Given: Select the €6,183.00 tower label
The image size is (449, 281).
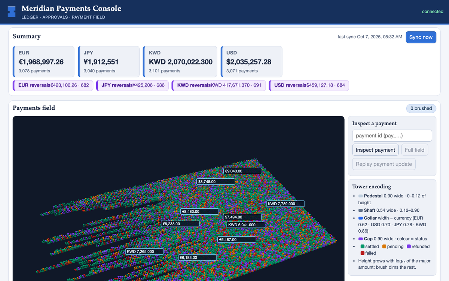Looking at the screenshot, I should pos(198,258).
